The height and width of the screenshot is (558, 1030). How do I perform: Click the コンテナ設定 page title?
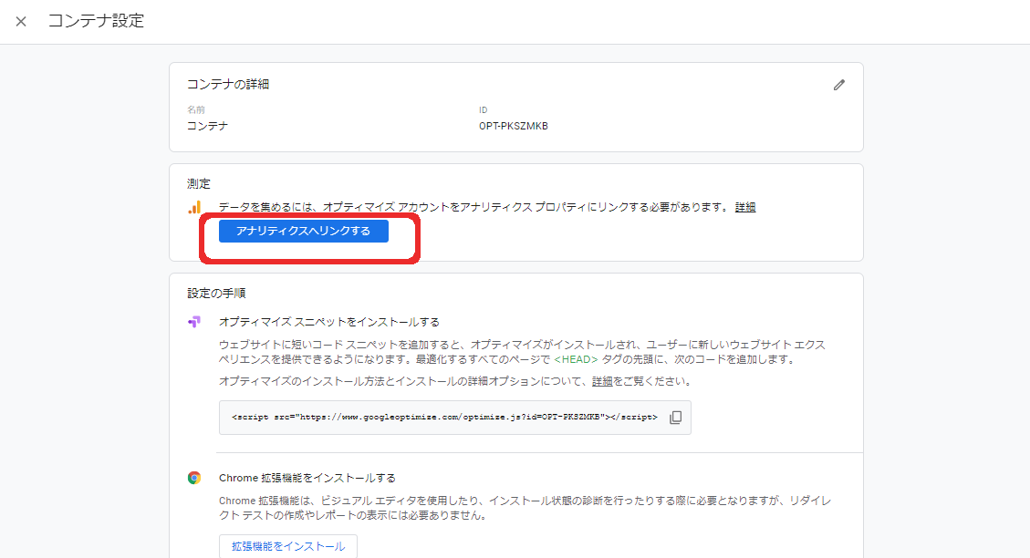click(x=96, y=21)
